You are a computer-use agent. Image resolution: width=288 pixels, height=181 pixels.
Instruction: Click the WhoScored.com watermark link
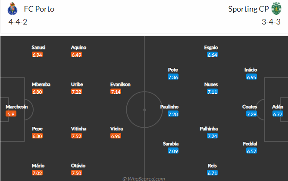coord(144,178)
